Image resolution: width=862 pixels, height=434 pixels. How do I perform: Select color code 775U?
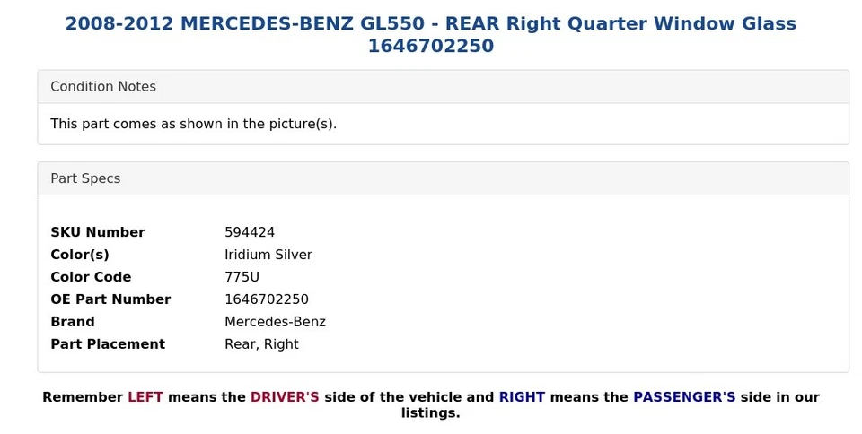[x=242, y=277]
